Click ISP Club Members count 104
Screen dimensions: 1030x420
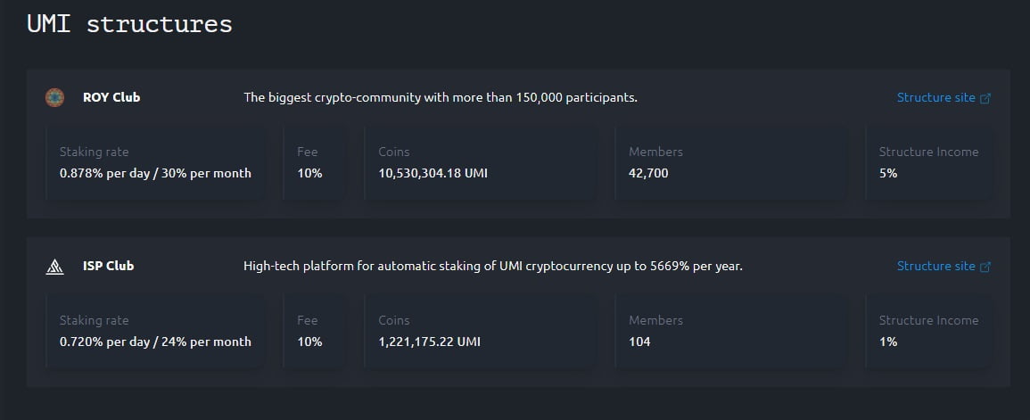(639, 342)
